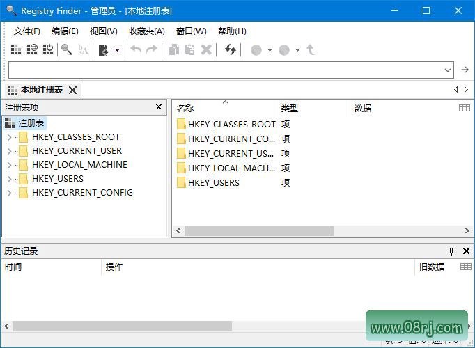Viewport: 475px width, 348px height.
Task: Open the 窗口(W) menu
Action: (x=191, y=31)
